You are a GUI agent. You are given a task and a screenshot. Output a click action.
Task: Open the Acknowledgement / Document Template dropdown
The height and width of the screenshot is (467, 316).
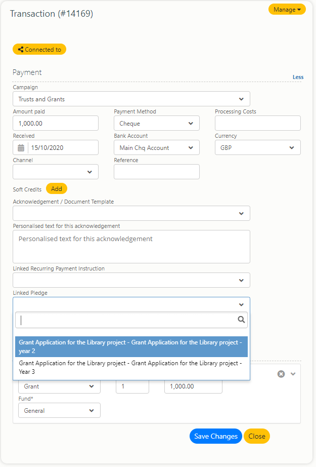click(x=131, y=213)
